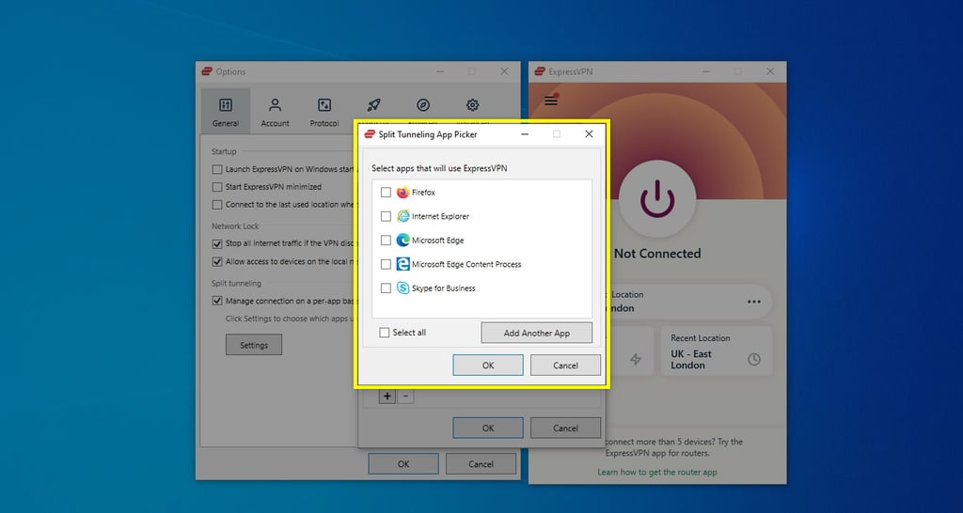Click the clock icon on Recent Location
Screen dimensions: 963x513
[x=754, y=360]
